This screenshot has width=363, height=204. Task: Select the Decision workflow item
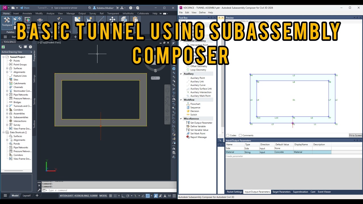pyautogui.click(x=193, y=111)
